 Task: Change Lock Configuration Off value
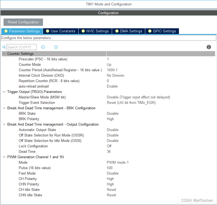[x=109, y=146]
